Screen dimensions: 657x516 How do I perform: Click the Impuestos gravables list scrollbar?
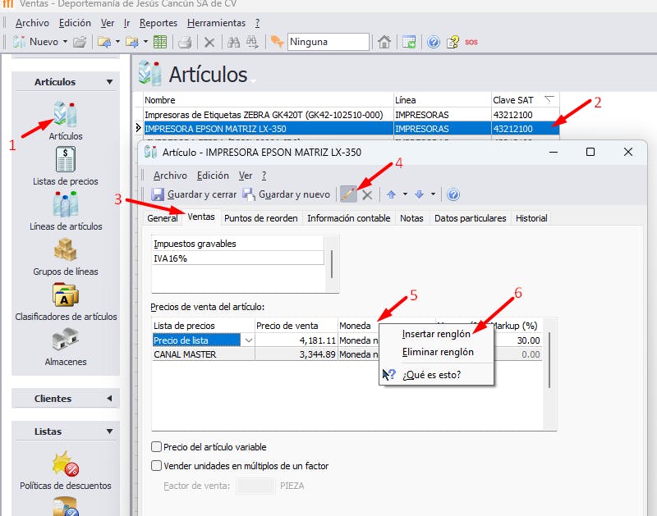[x=332, y=263]
